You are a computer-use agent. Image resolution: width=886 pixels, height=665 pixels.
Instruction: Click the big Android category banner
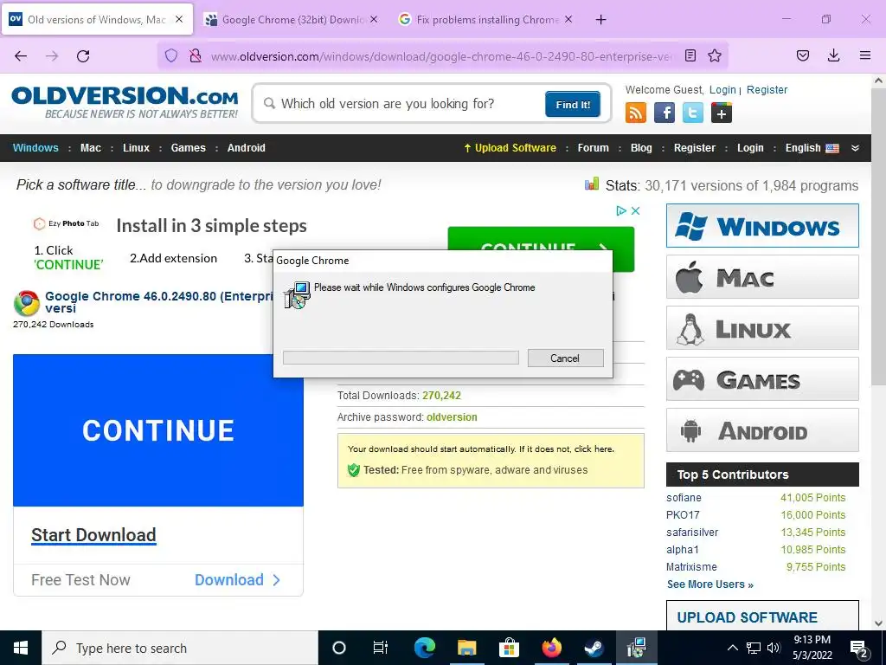click(x=762, y=430)
